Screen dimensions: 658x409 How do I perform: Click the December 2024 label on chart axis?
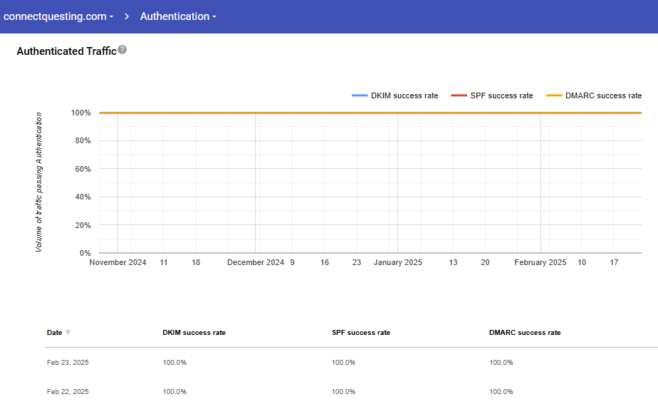256,262
